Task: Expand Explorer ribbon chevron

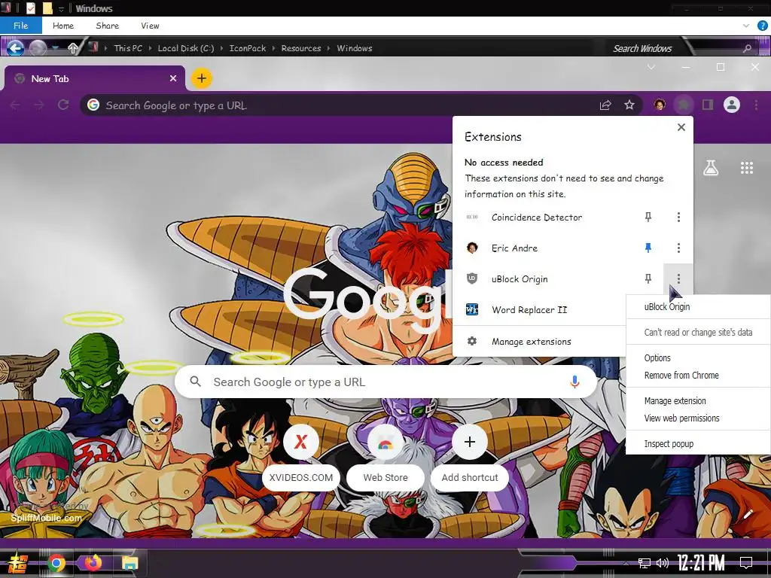Action: click(746, 26)
